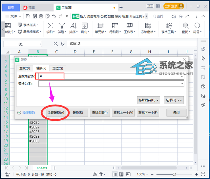Click the share export icon
Screen dimensions: 210x179
click(187, 16)
